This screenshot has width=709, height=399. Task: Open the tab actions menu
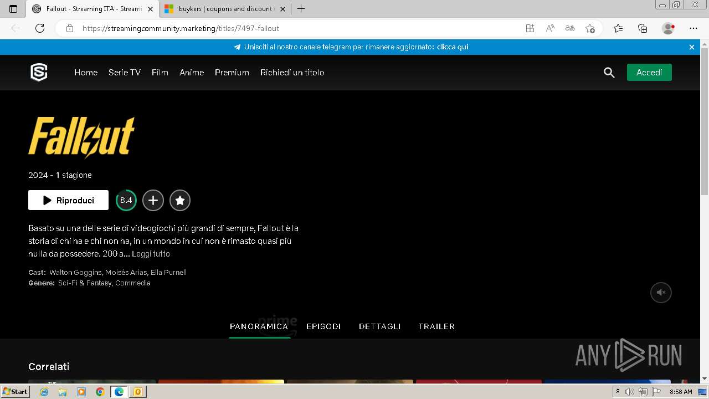(13, 9)
